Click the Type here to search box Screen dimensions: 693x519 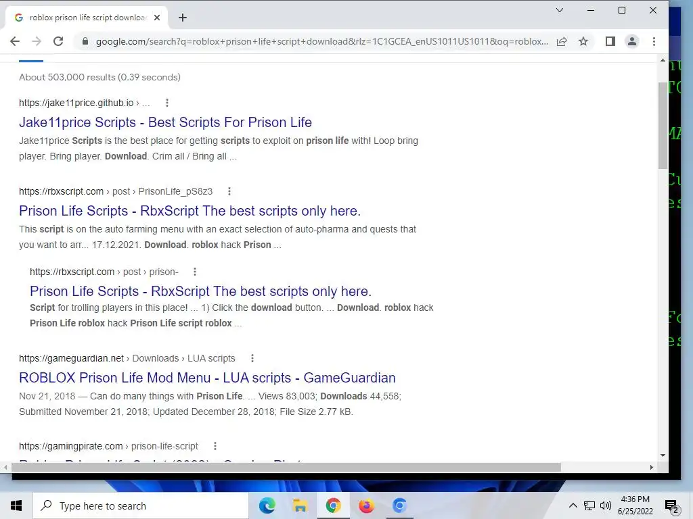tap(141, 505)
